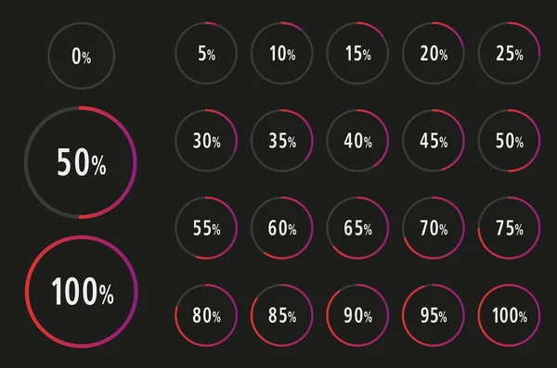The height and width of the screenshot is (368, 557).
Task: Click the 10% progress circle
Action: [x=281, y=53]
